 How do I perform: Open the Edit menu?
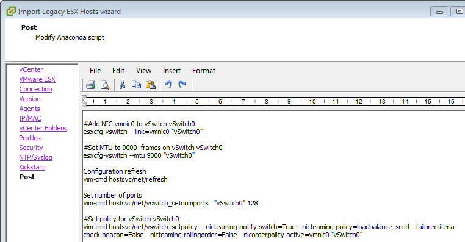click(x=118, y=71)
